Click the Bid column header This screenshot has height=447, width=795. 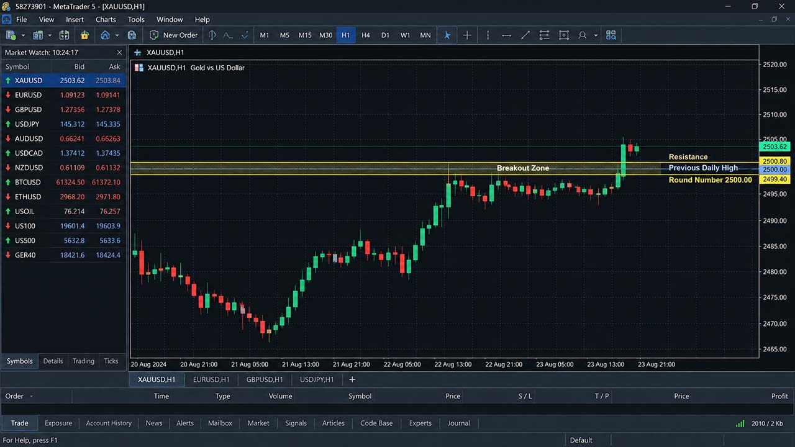tap(79, 66)
